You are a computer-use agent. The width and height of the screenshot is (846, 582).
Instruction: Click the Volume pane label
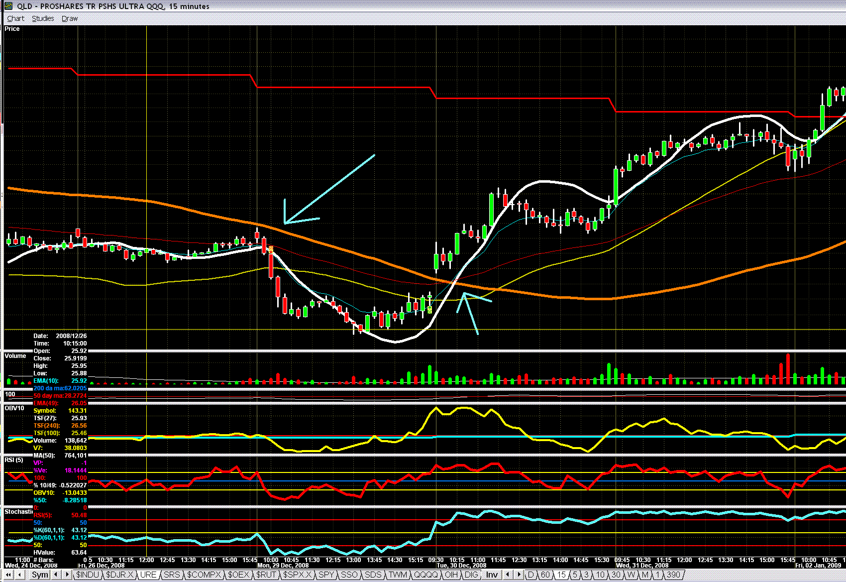pos(15,356)
